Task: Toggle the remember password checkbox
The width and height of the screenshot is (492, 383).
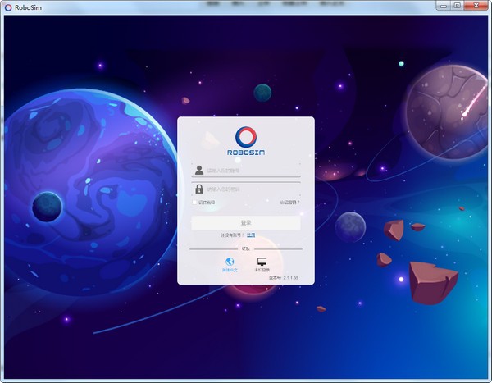Action: pyautogui.click(x=194, y=202)
